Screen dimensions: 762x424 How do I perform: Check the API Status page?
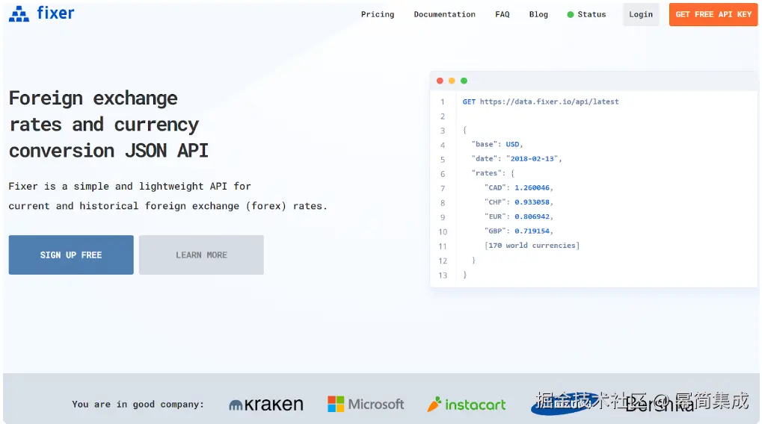(x=586, y=14)
